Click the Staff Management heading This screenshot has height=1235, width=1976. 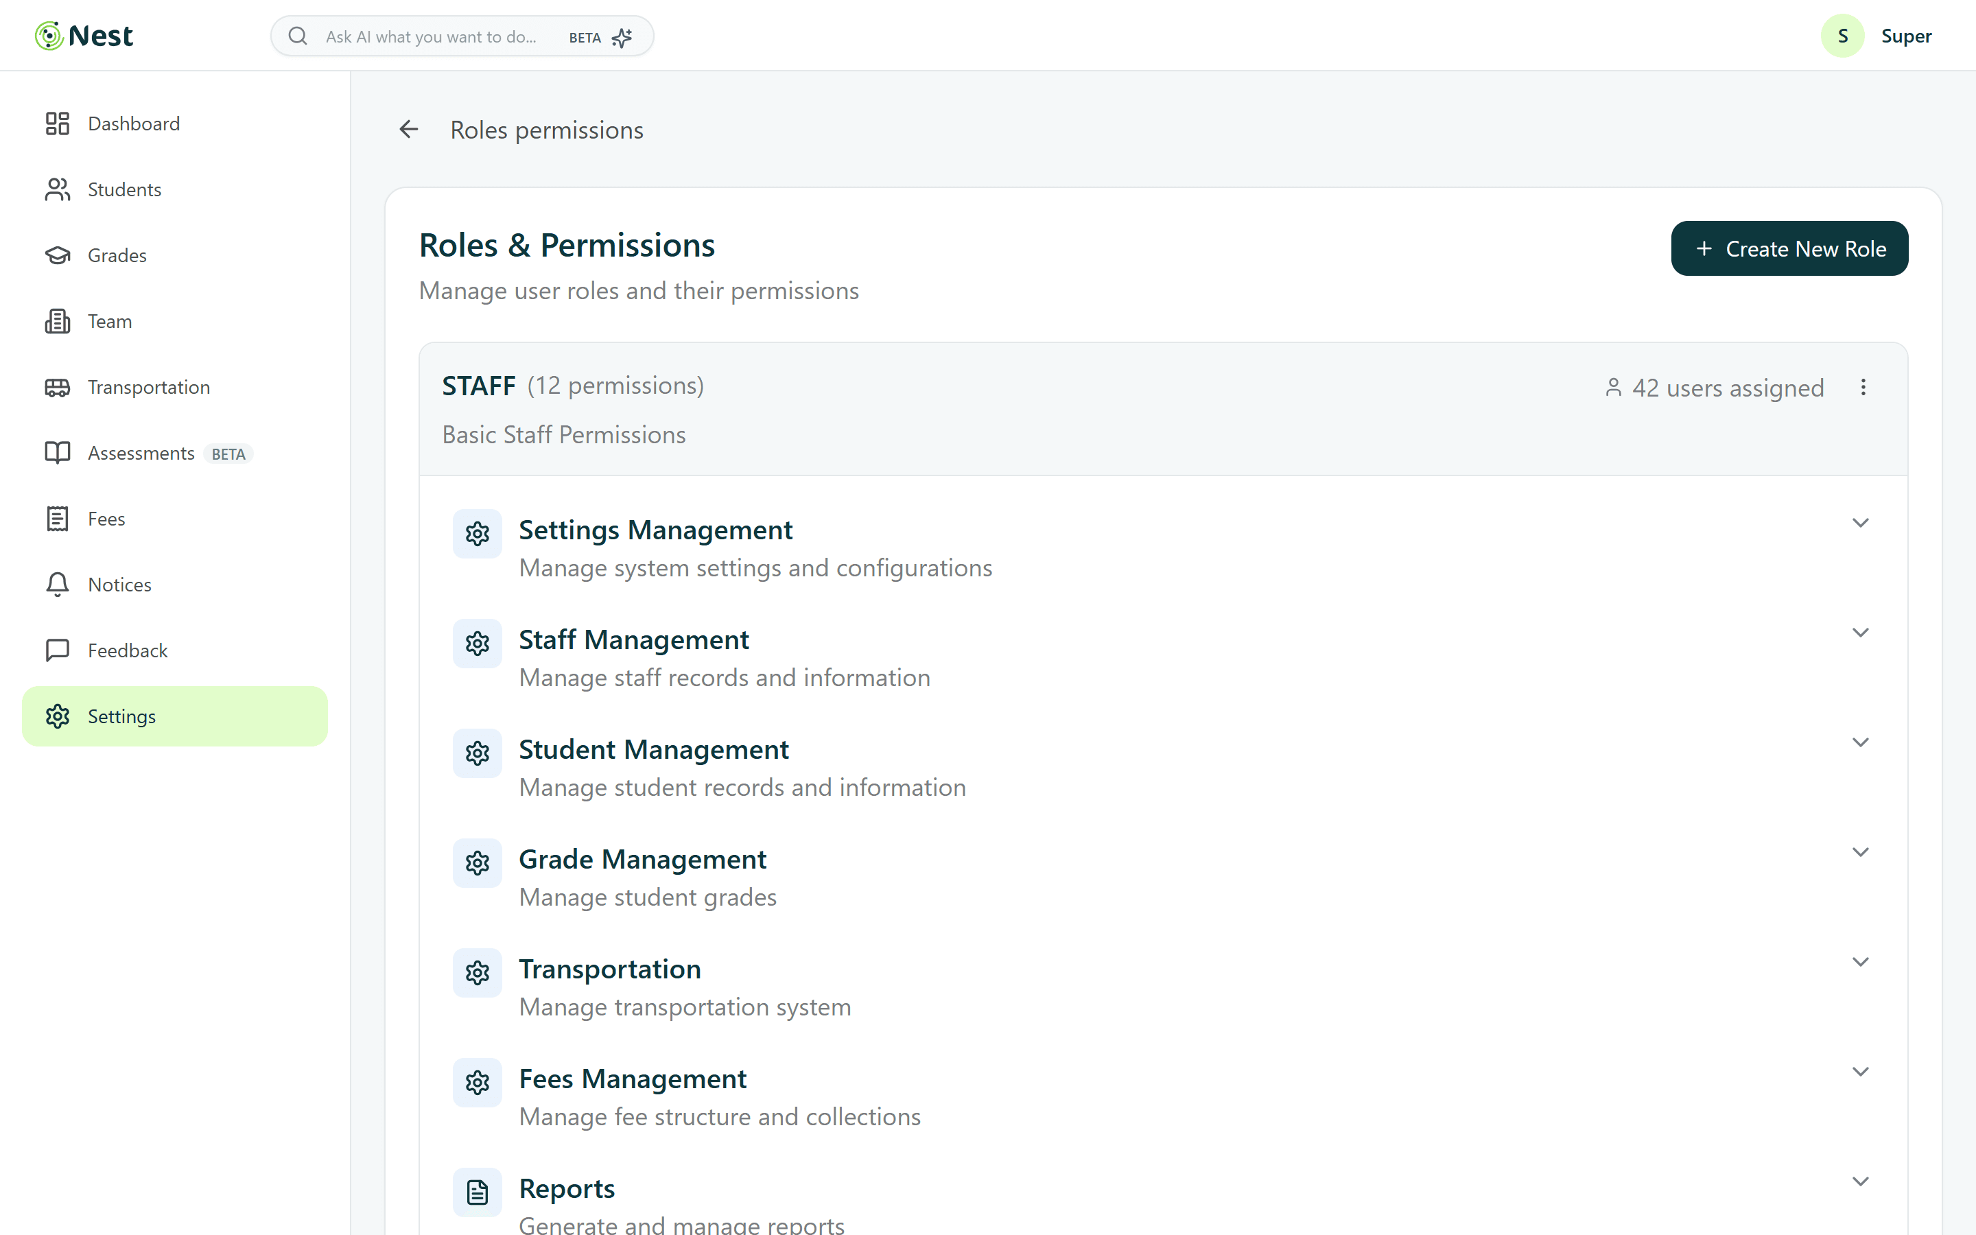(634, 639)
